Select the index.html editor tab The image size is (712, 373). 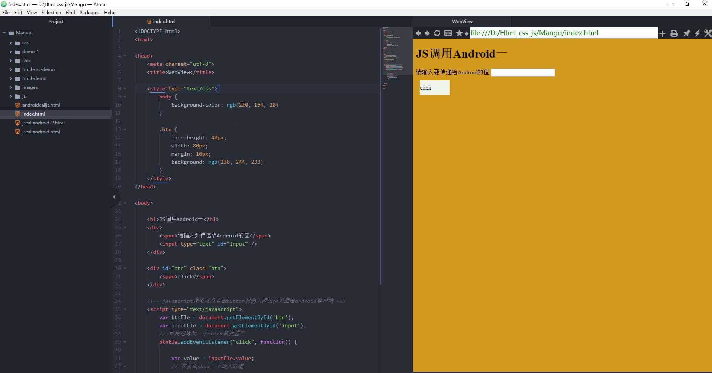click(x=161, y=22)
